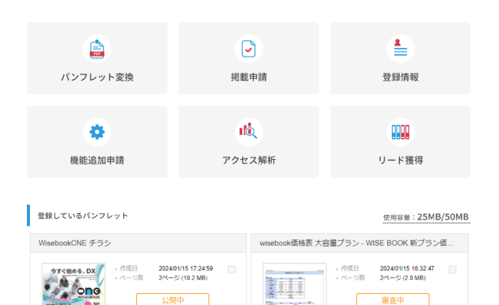The width and height of the screenshot is (499, 305).
Task: Tick the checkbox for WisebookONE チラシ
Action: pos(231,269)
